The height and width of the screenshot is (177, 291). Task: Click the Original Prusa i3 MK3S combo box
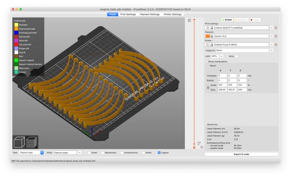tap(237, 44)
